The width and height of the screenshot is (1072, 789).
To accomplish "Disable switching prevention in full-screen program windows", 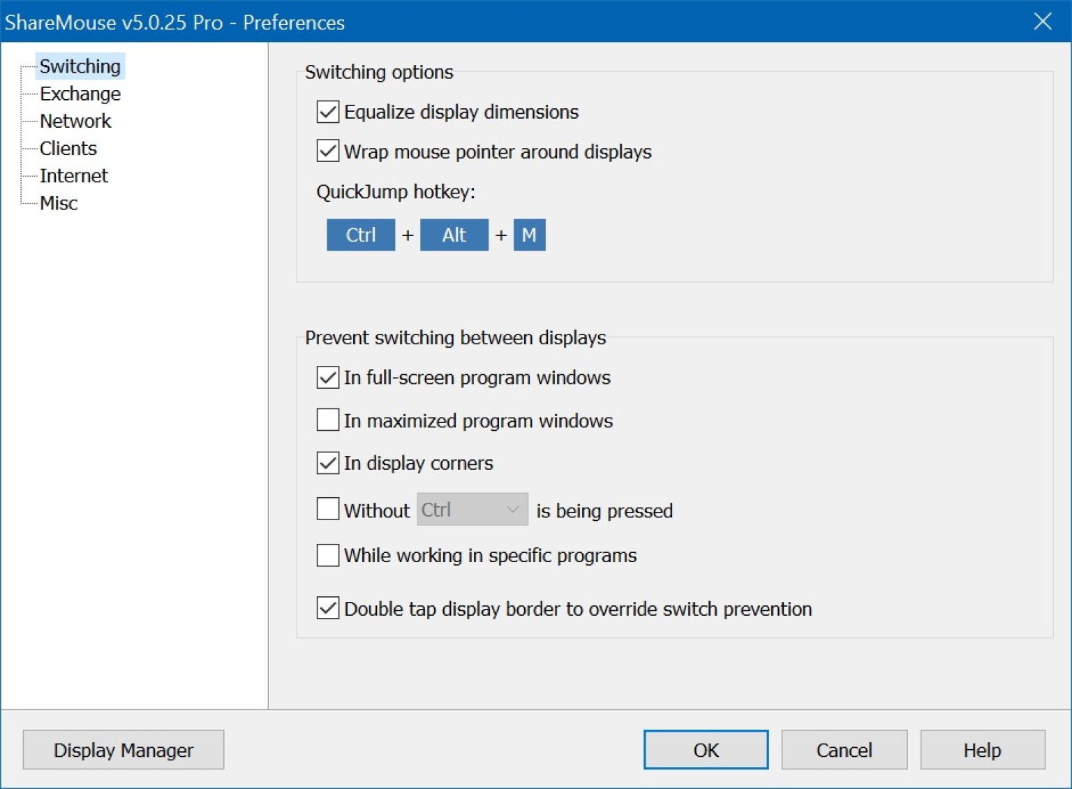I will [x=327, y=377].
